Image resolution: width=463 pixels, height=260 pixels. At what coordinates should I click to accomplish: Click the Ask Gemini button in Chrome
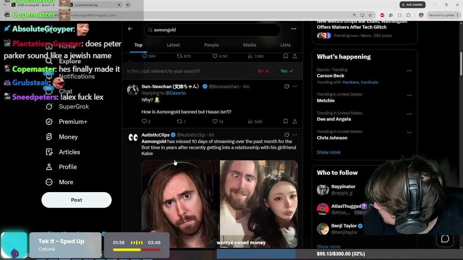pyautogui.click(x=413, y=5)
